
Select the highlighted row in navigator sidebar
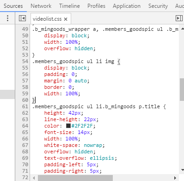tap(7, 94)
